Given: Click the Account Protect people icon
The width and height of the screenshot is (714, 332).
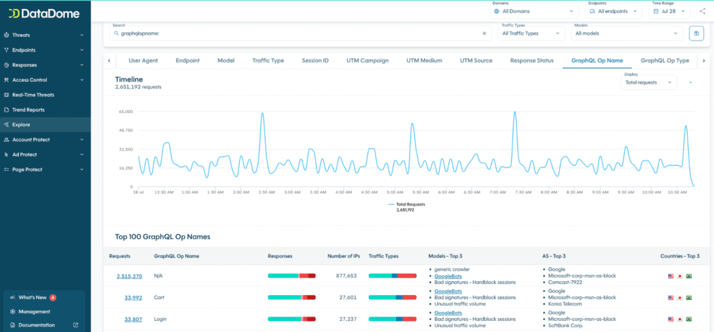Looking at the screenshot, I should click(x=6, y=139).
